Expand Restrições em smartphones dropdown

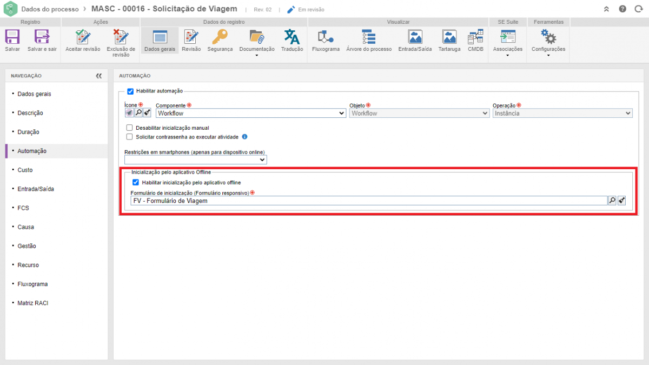click(195, 160)
